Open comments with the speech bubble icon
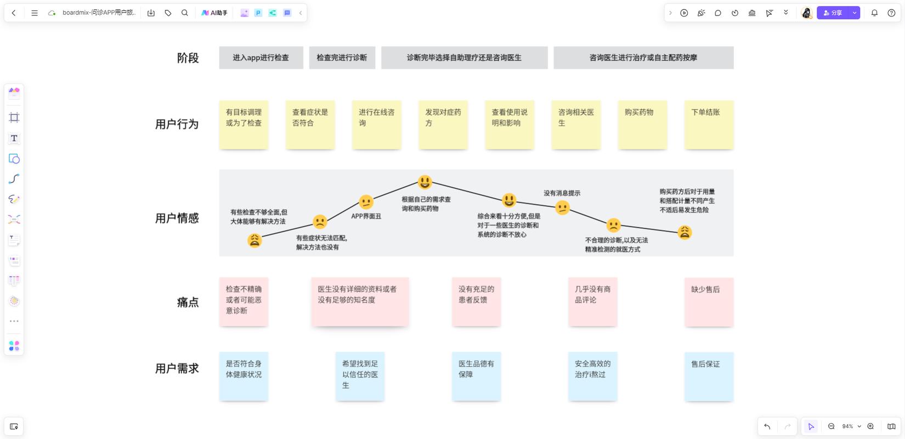 tap(718, 13)
